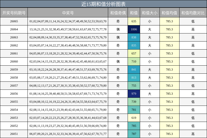Select issue number 26064
The height and width of the screenshot is (138, 207).
tap(14, 29)
